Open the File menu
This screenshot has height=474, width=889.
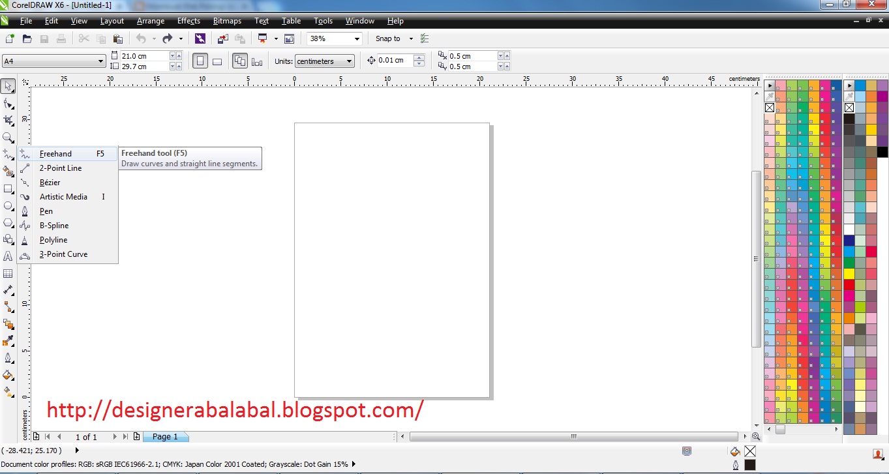click(x=26, y=21)
